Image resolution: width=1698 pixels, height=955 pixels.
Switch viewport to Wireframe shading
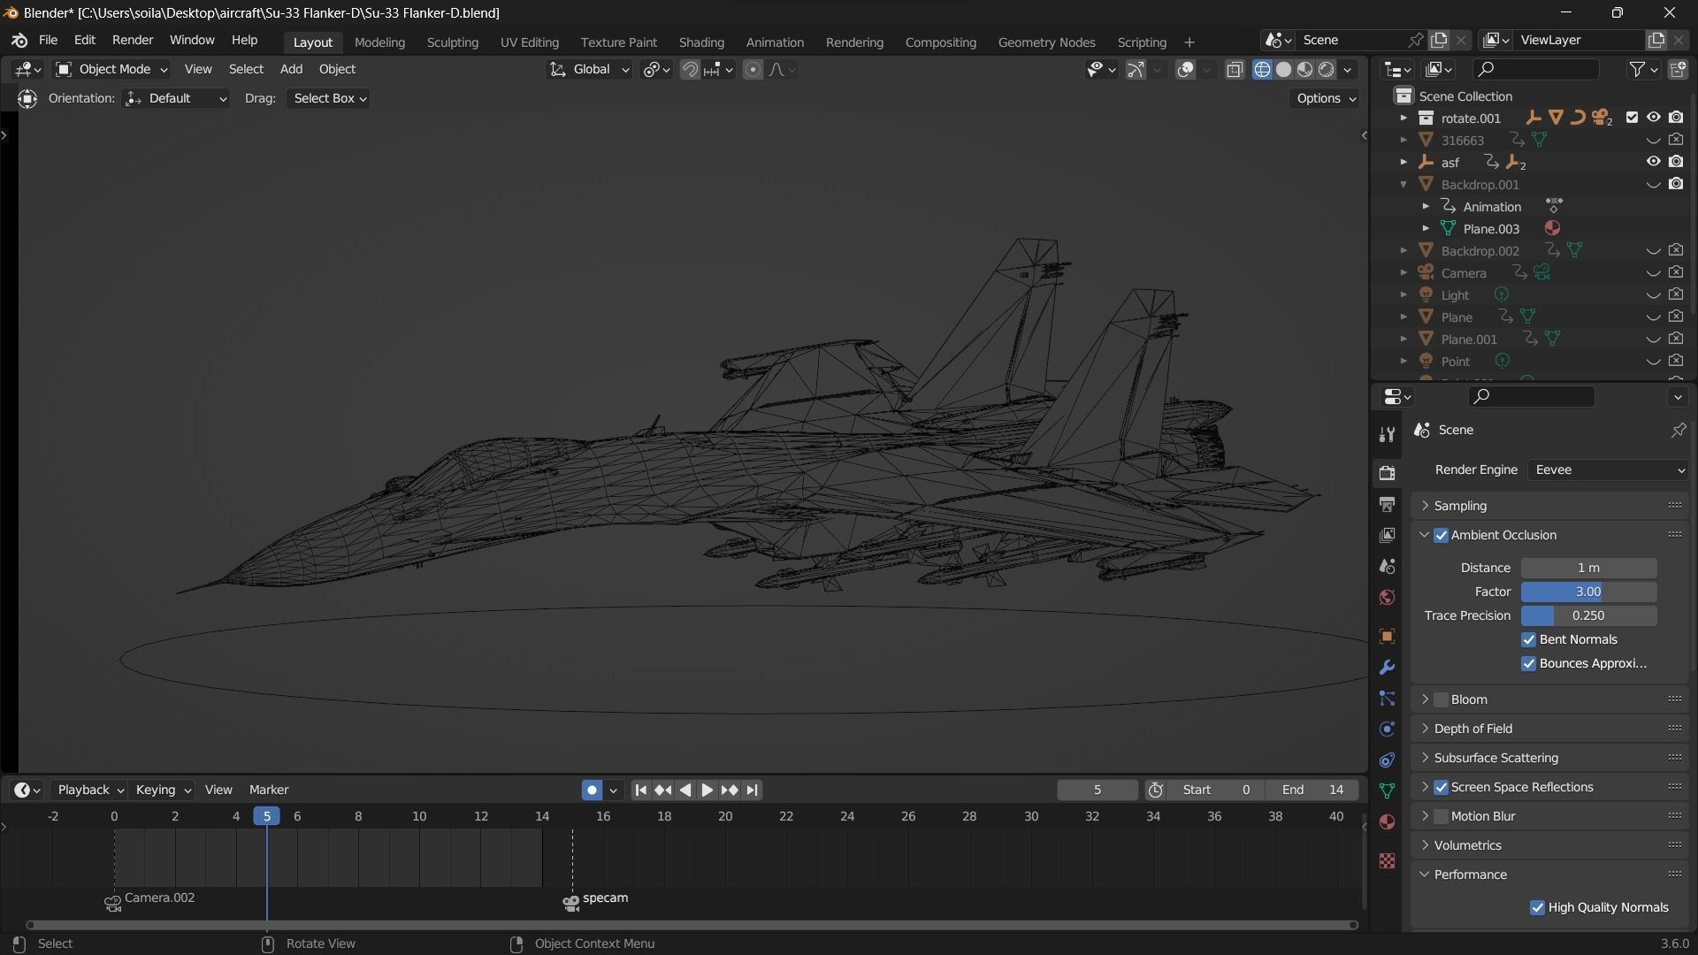pos(1262,70)
